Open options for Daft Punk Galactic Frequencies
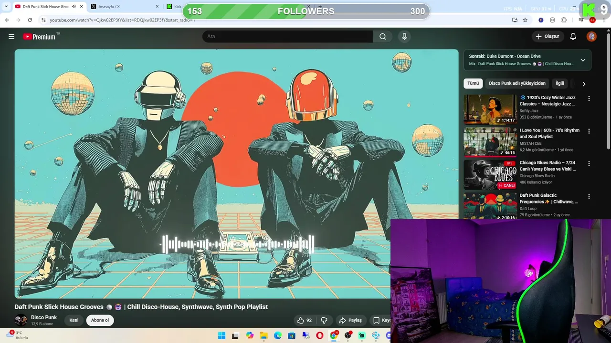The image size is (611, 343). tap(589, 196)
